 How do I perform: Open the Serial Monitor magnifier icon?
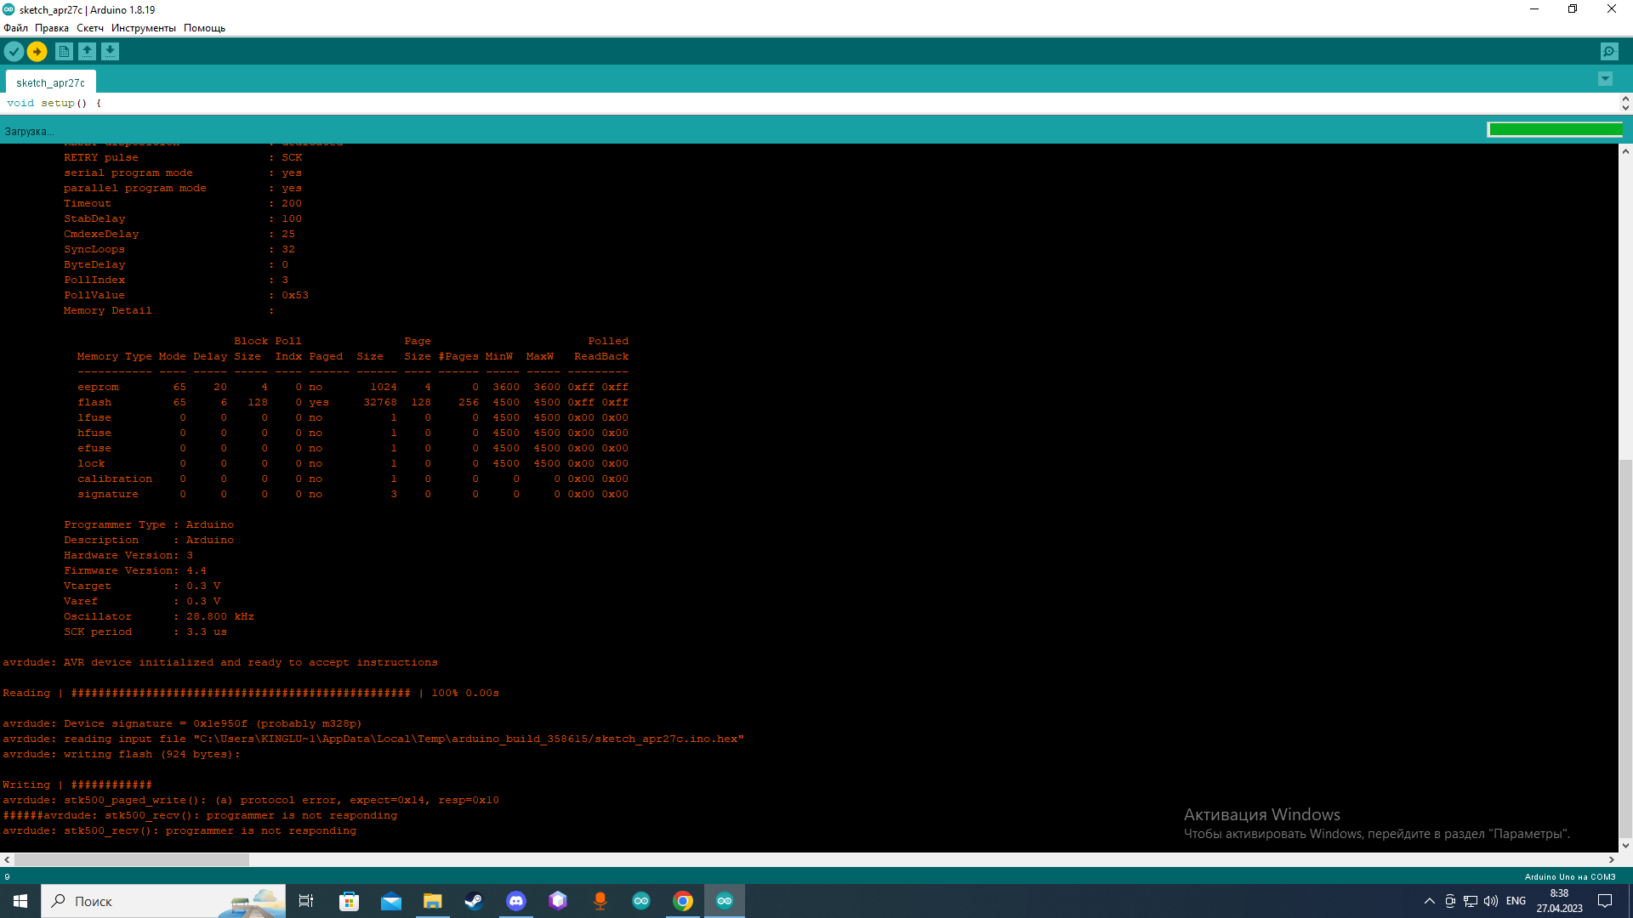(x=1609, y=52)
